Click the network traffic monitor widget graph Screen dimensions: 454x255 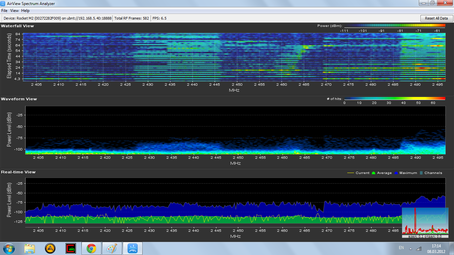pyautogui.click(x=425, y=221)
